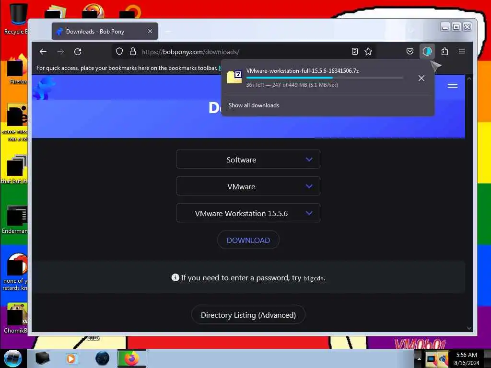Open the Pocket save icon

[x=410, y=52]
